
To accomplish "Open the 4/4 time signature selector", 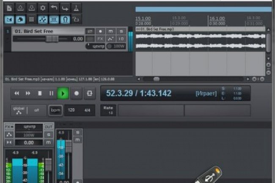I will (x=88, y=110).
